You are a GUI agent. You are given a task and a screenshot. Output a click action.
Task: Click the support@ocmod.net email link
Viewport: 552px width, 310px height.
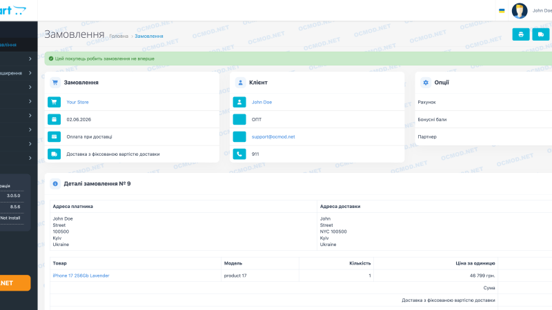[x=273, y=136]
